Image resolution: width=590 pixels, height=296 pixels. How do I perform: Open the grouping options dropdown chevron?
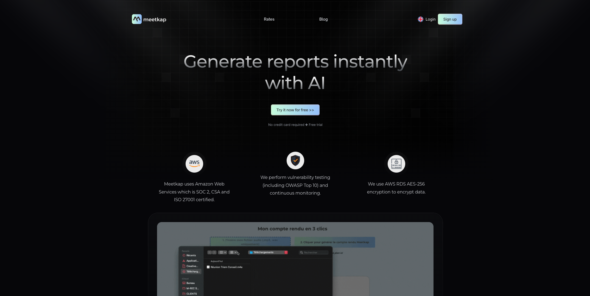[235, 252]
